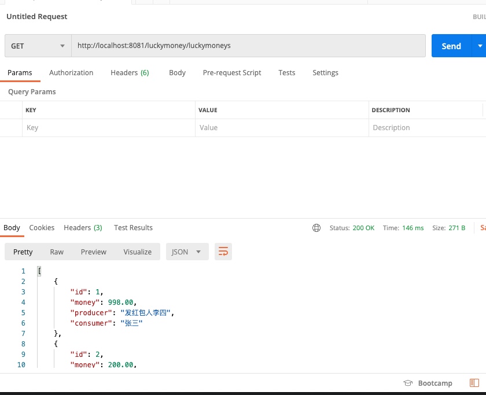Switch to the Authorization tab
486x395 pixels.
71,73
